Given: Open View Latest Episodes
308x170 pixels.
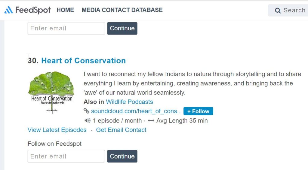Looking at the screenshot, I should pyautogui.click(x=57, y=130).
